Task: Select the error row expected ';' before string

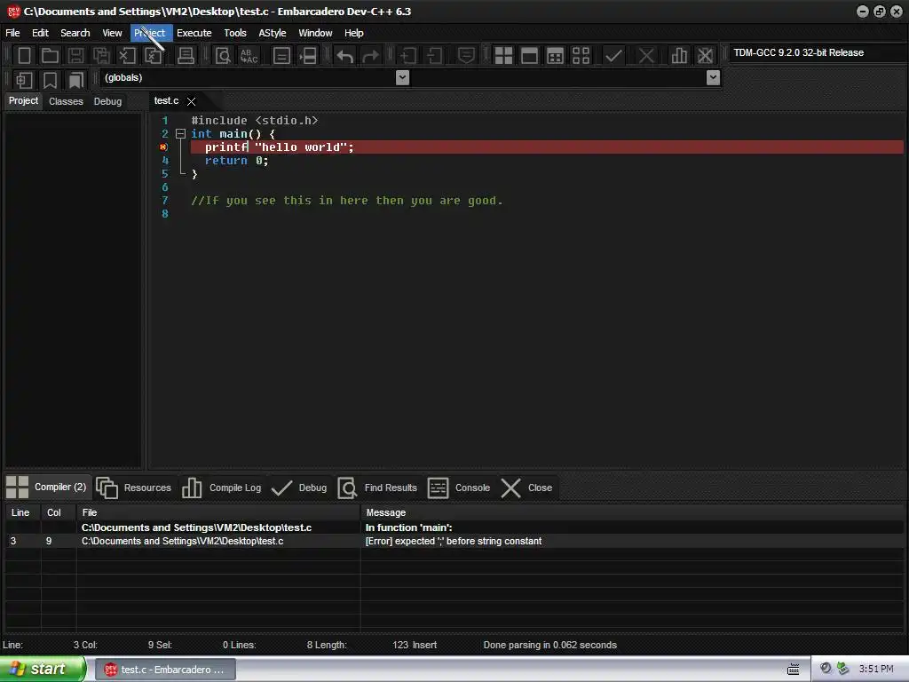Action: click(454, 541)
